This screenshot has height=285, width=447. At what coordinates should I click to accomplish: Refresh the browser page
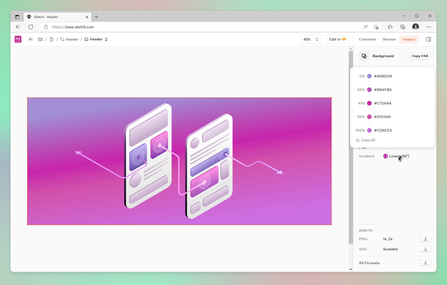(31, 27)
